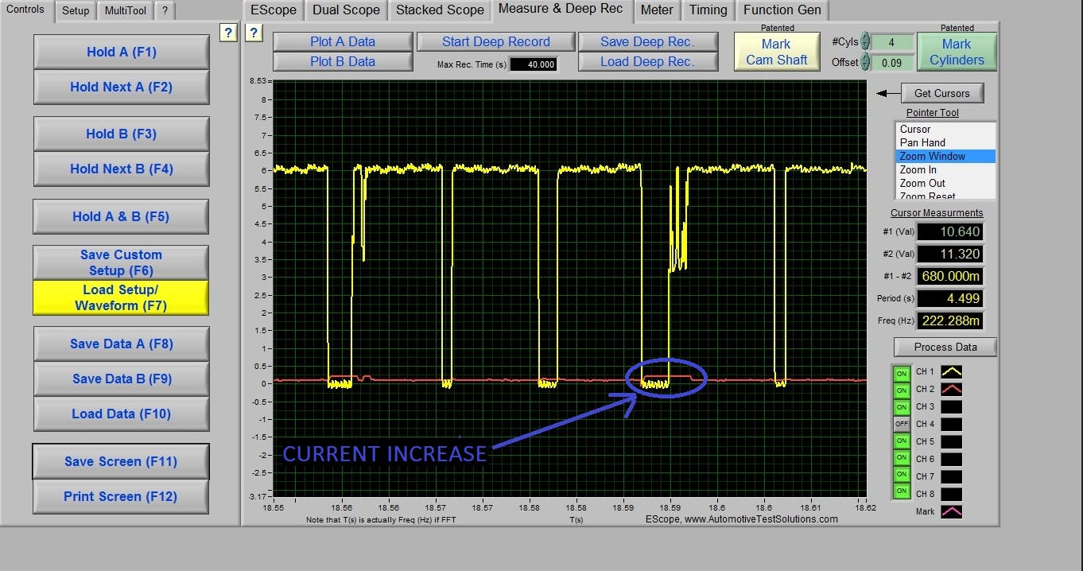
Task: Open the question mark help icon beside the Controls panel
Action: (x=228, y=33)
